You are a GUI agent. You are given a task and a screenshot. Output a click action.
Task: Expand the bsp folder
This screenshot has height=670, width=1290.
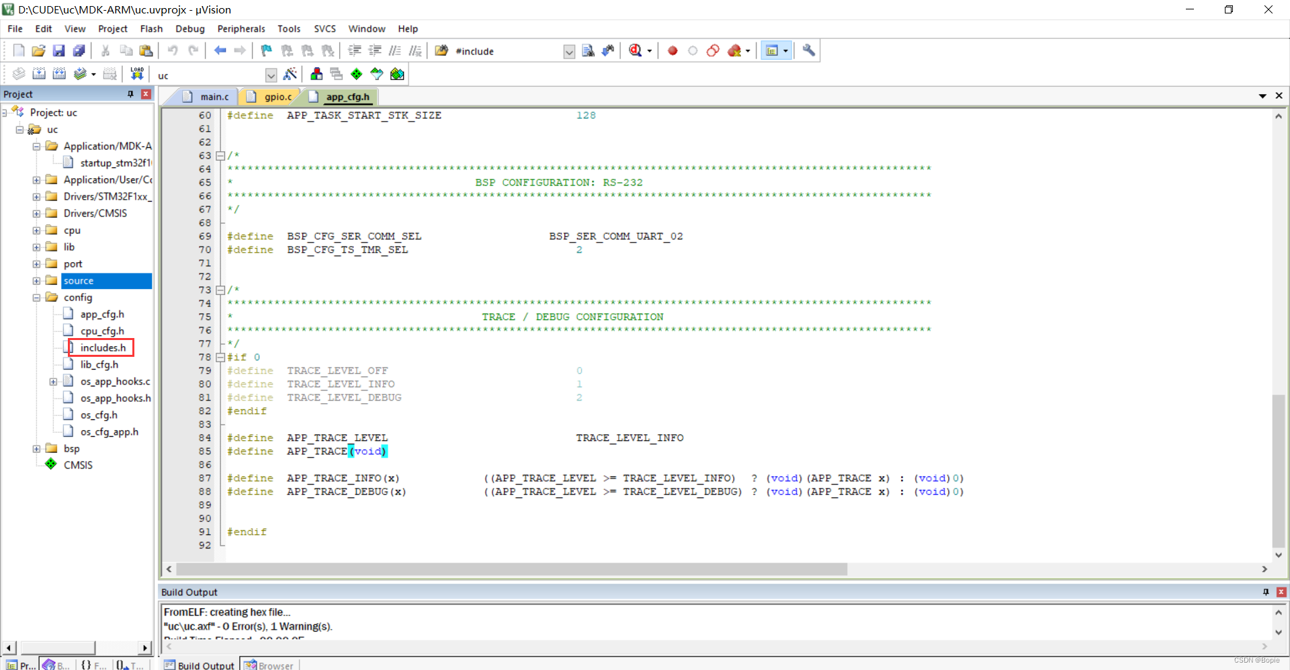(36, 449)
